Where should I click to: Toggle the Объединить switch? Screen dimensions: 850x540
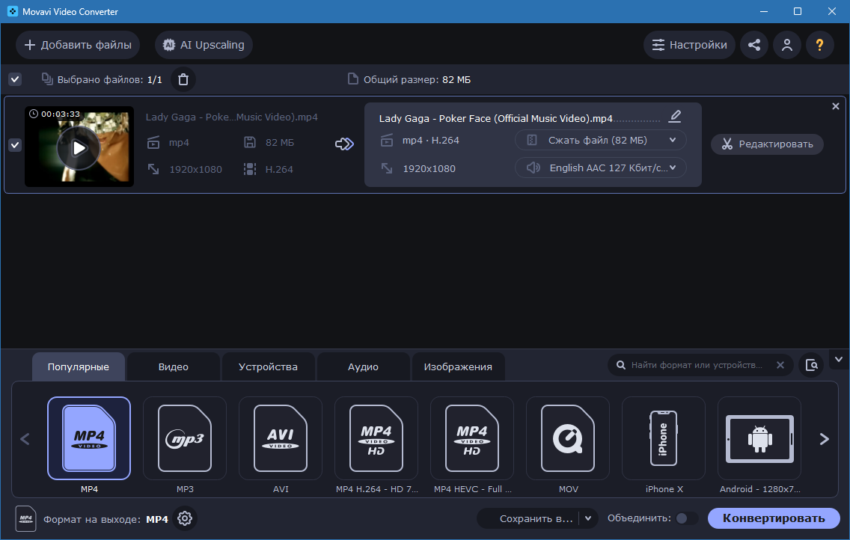click(685, 518)
